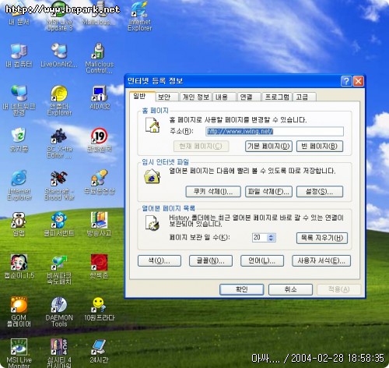This screenshot has height=368, width=389.
Task: Open the 글꼴(N)... fonts button
Action: (211, 260)
